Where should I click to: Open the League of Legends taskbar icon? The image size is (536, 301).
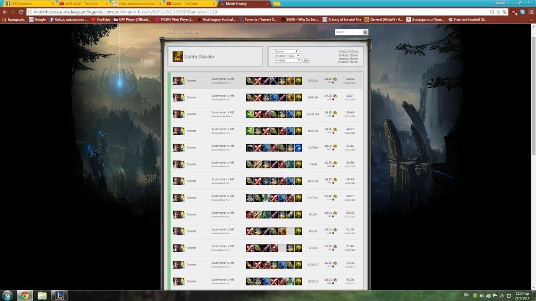pyautogui.click(x=60, y=296)
